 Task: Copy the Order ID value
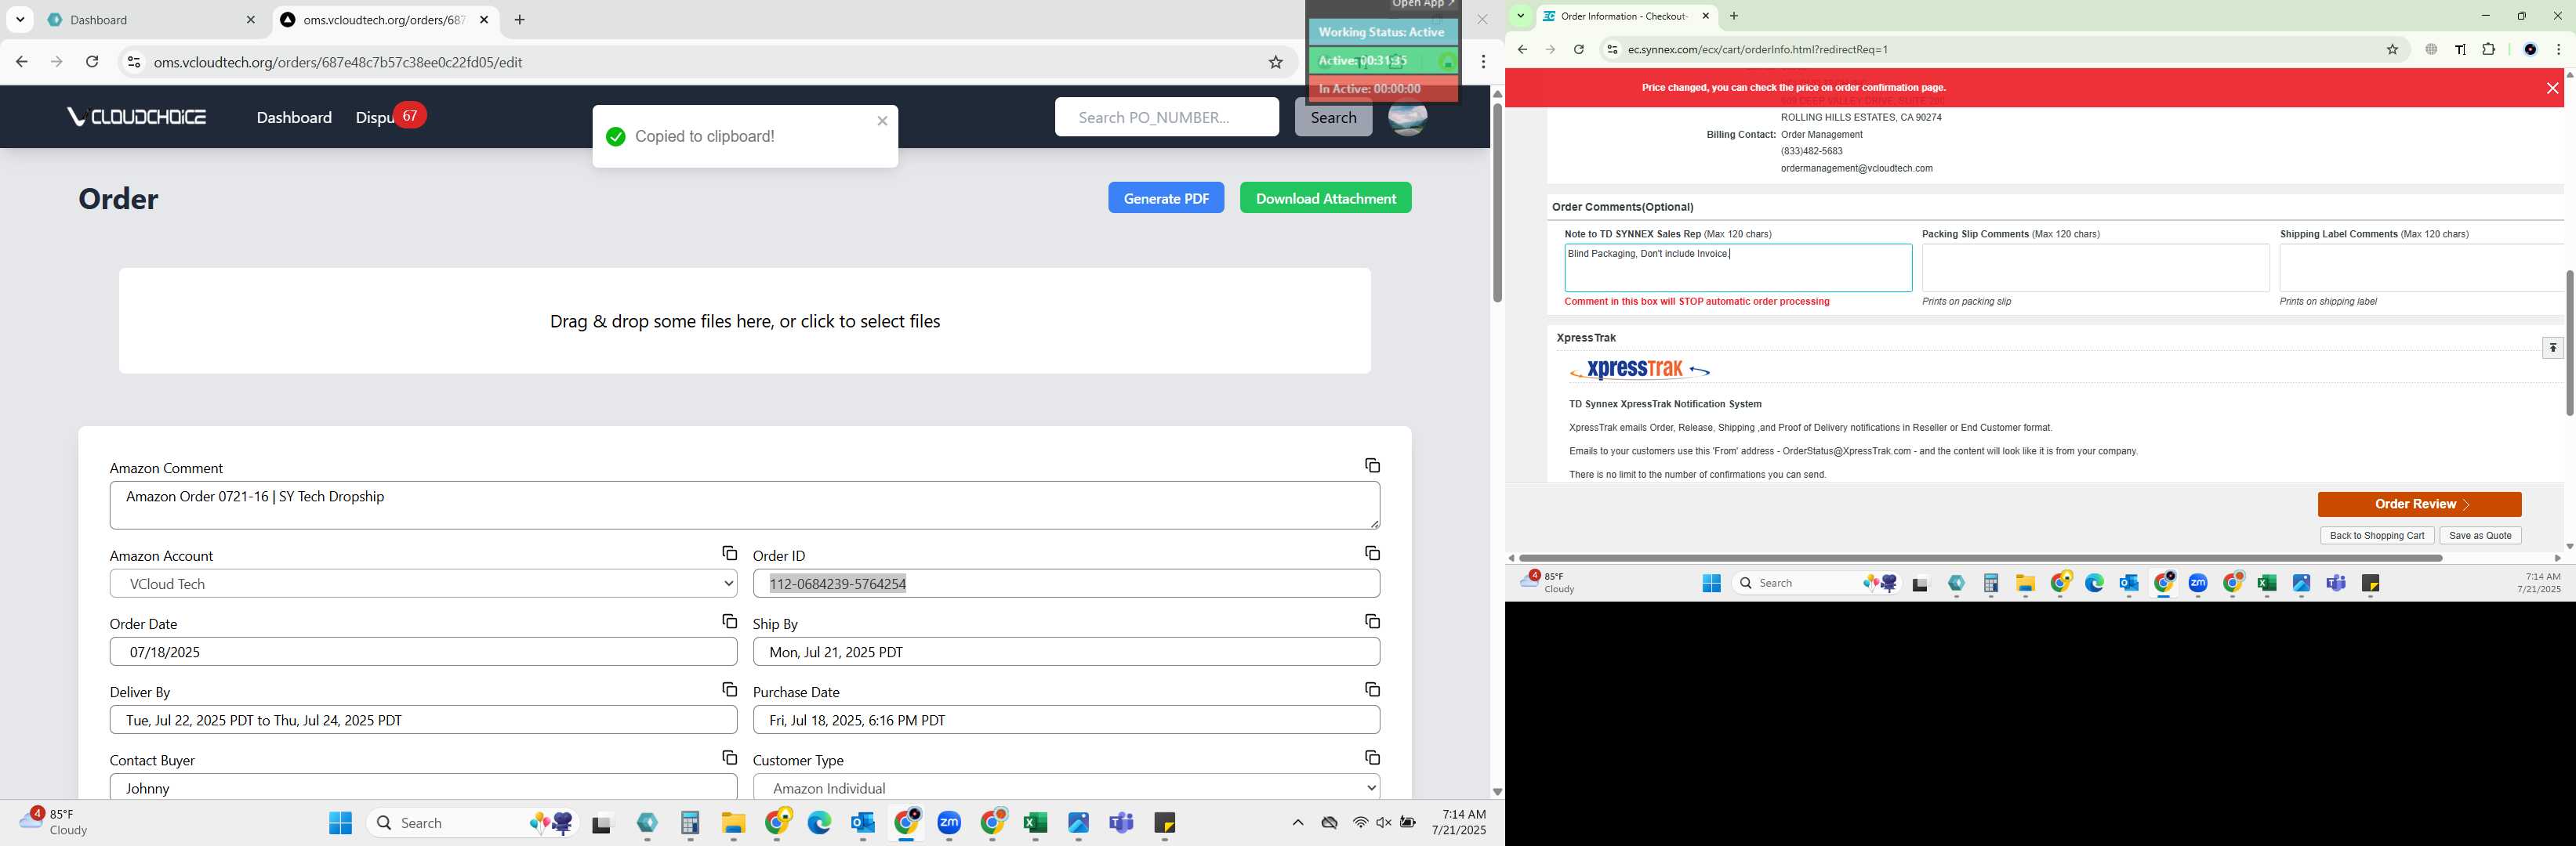click(1372, 553)
